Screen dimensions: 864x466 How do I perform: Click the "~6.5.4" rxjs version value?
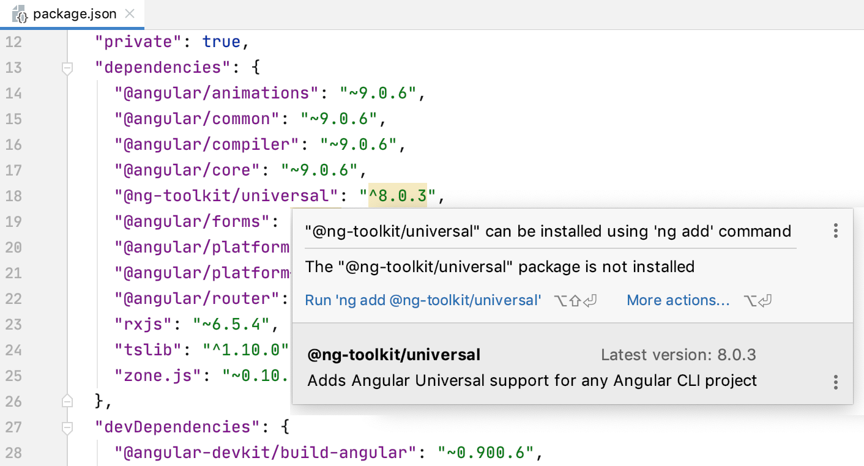pos(231,324)
